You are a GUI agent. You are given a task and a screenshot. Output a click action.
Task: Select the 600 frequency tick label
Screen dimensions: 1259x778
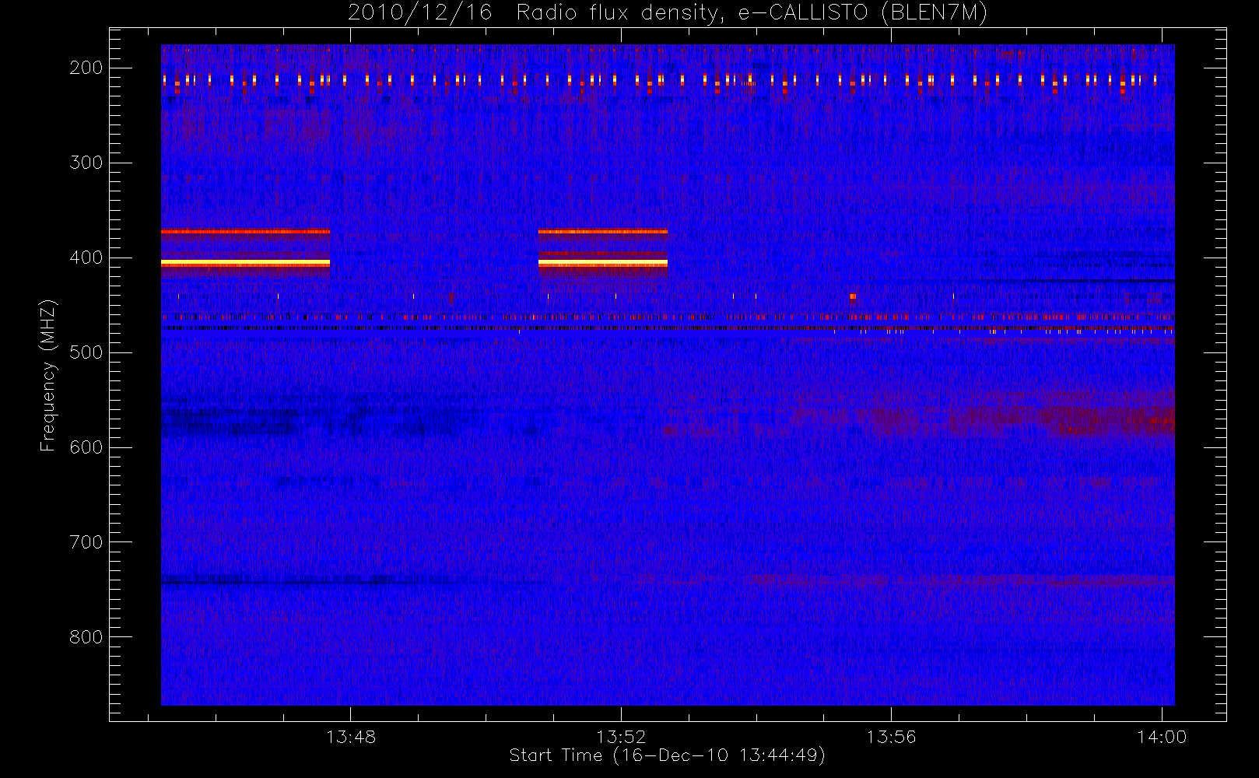point(86,447)
